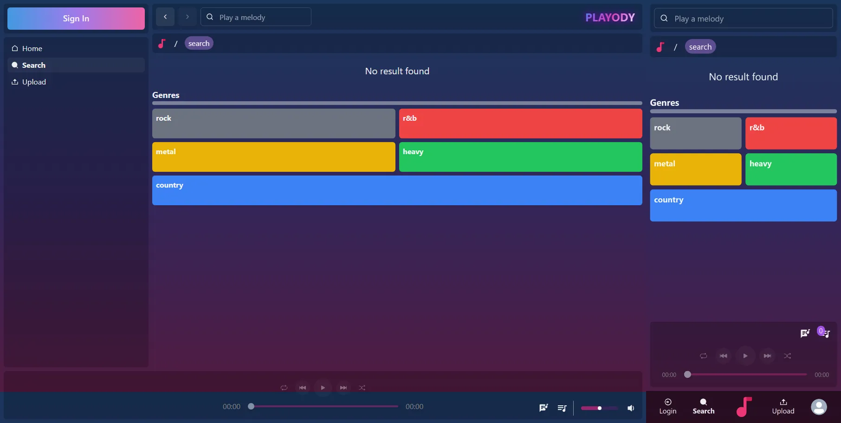841x423 pixels.
Task: Focus the desktop 'Play a melody' search field
Action: 256,17
